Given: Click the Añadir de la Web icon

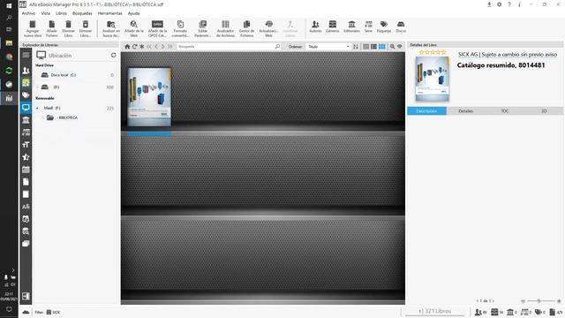Looking at the screenshot, I should pyautogui.click(x=133, y=28).
